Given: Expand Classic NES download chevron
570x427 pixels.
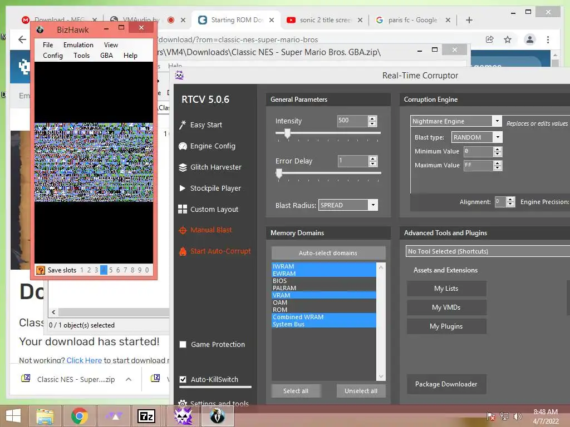Looking at the screenshot, I should coord(129,379).
